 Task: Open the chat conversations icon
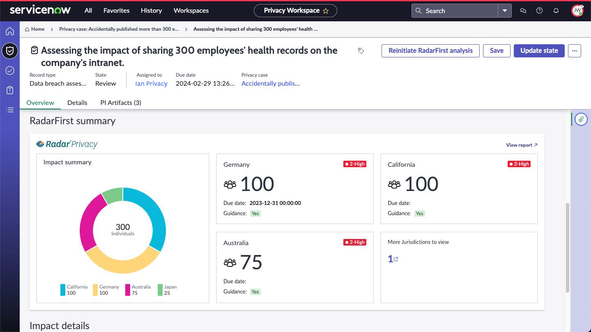523,11
